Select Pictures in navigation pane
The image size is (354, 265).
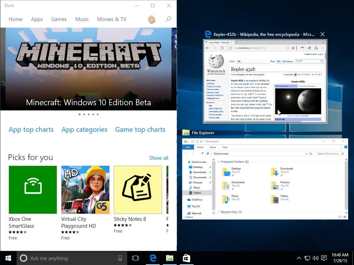pos(196,183)
